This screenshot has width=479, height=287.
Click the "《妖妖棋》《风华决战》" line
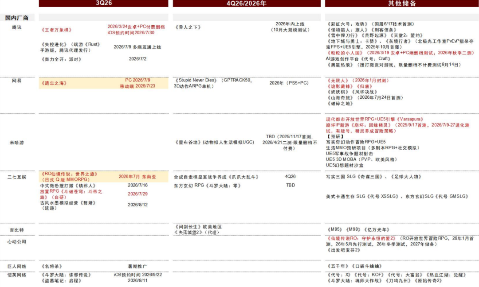coord(352,92)
